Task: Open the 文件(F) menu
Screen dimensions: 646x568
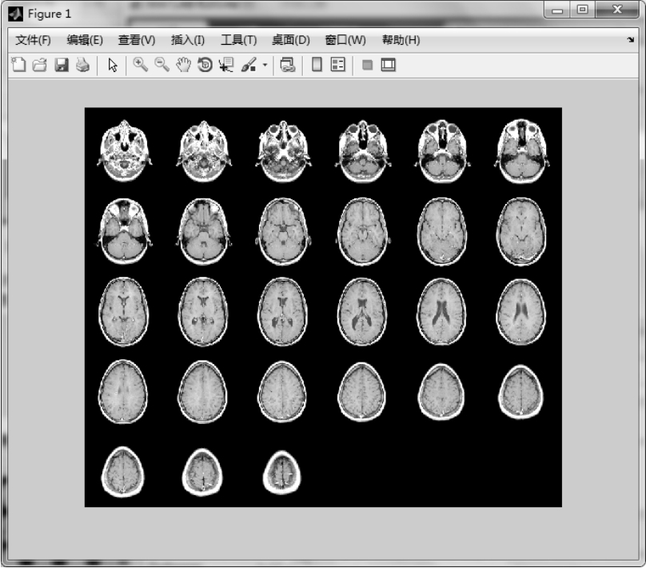Action: click(34, 40)
